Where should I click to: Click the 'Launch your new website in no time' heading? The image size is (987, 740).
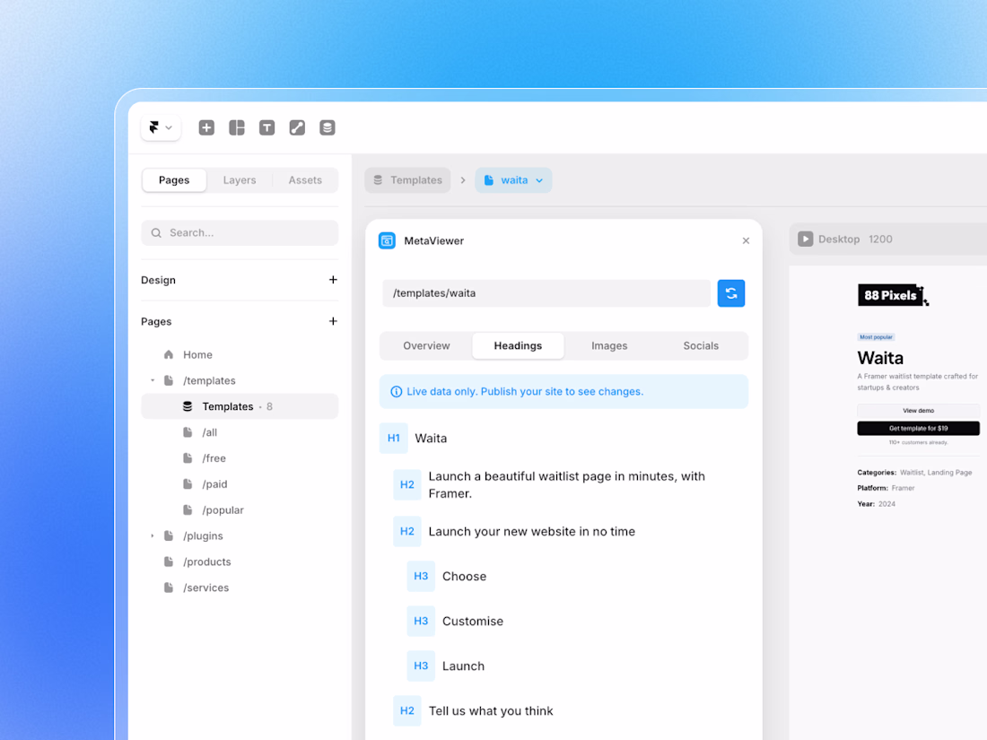tap(532, 532)
